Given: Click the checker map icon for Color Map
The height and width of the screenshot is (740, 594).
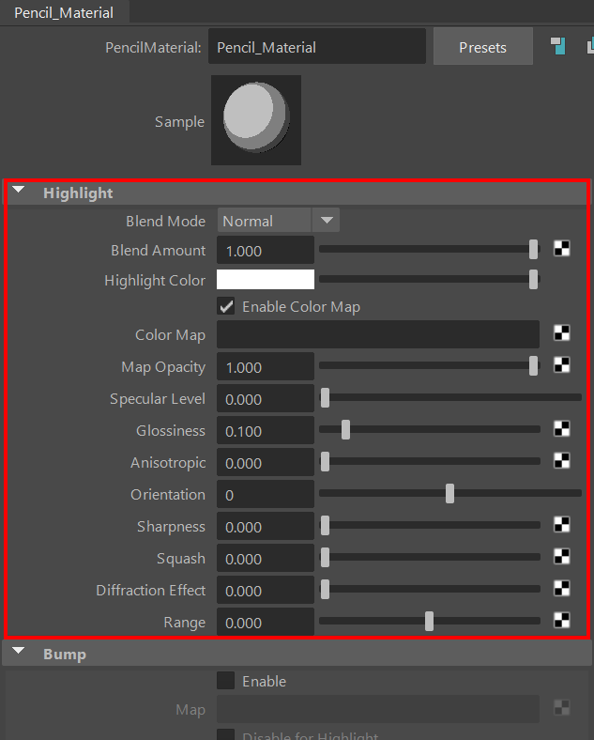Looking at the screenshot, I should click(x=561, y=333).
